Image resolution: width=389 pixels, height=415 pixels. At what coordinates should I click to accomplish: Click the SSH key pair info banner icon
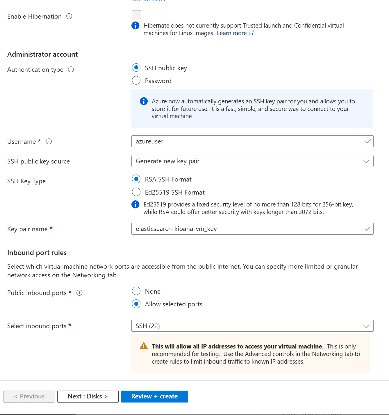[143, 101]
